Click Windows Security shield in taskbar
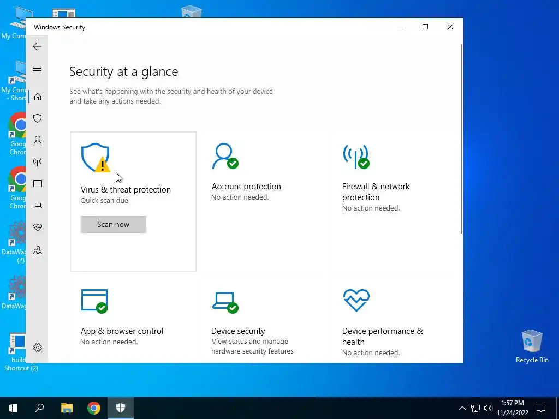This screenshot has height=419, width=559. pos(121,408)
